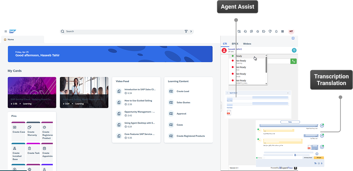The height and width of the screenshot is (171, 353).
Task: Switch to the Home tab
Action: click(23, 39)
